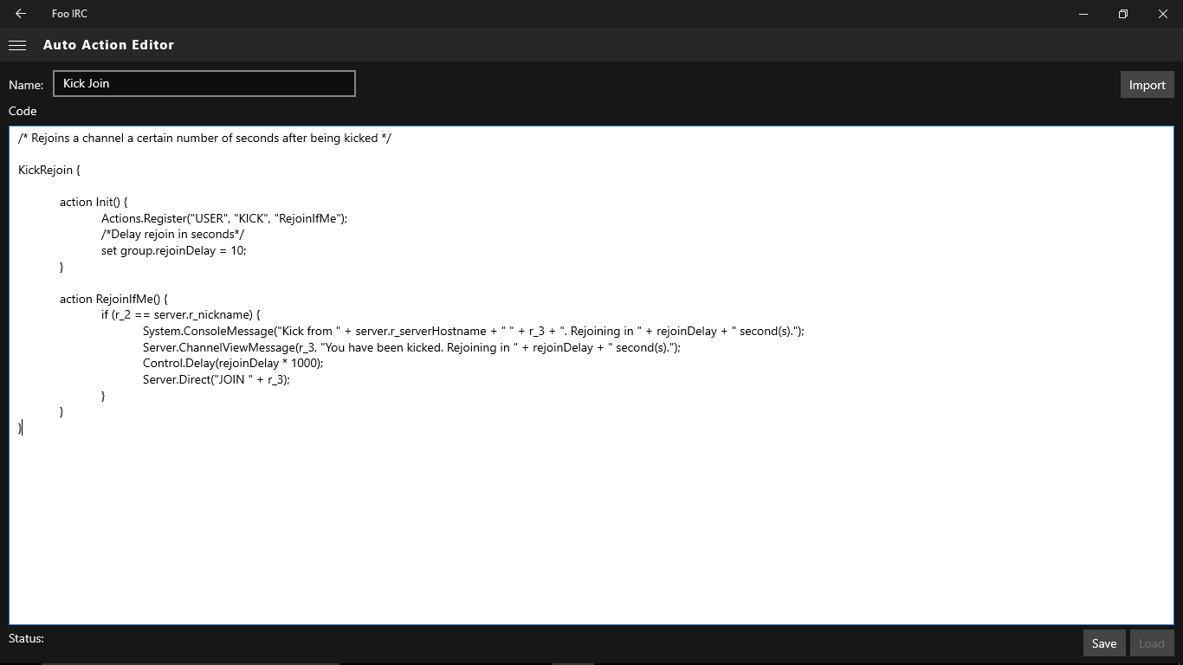Click the Auto Action Editor heading

tap(108, 44)
